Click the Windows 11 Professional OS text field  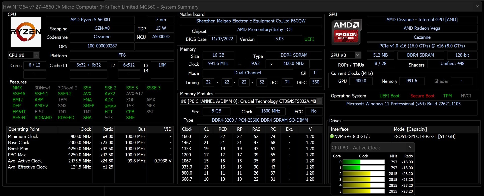pyautogui.click(x=403, y=104)
